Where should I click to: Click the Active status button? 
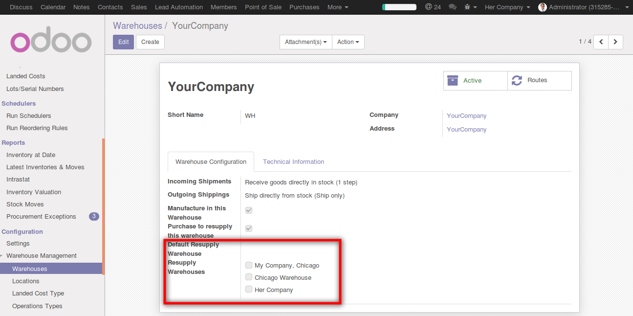[476, 81]
